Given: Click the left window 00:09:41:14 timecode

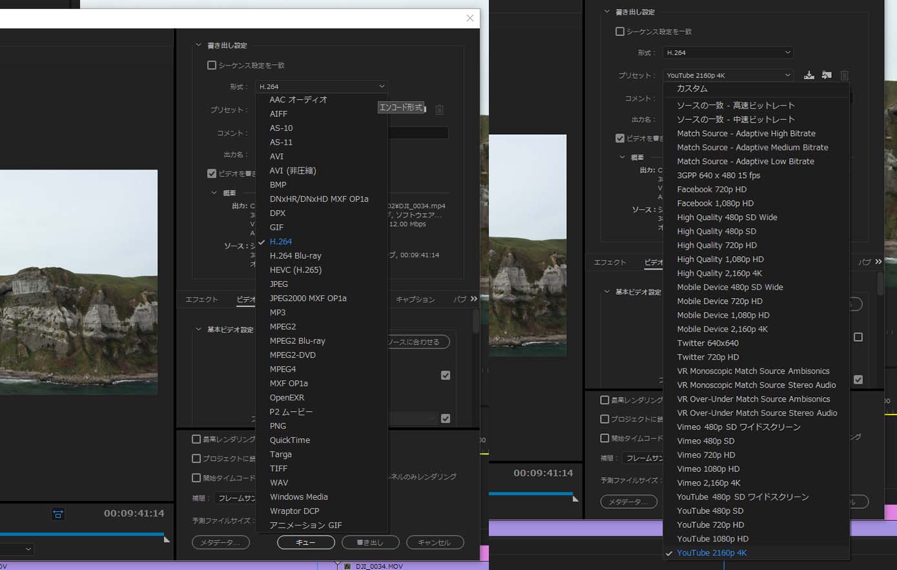Looking at the screenshot, I should 134,514.
